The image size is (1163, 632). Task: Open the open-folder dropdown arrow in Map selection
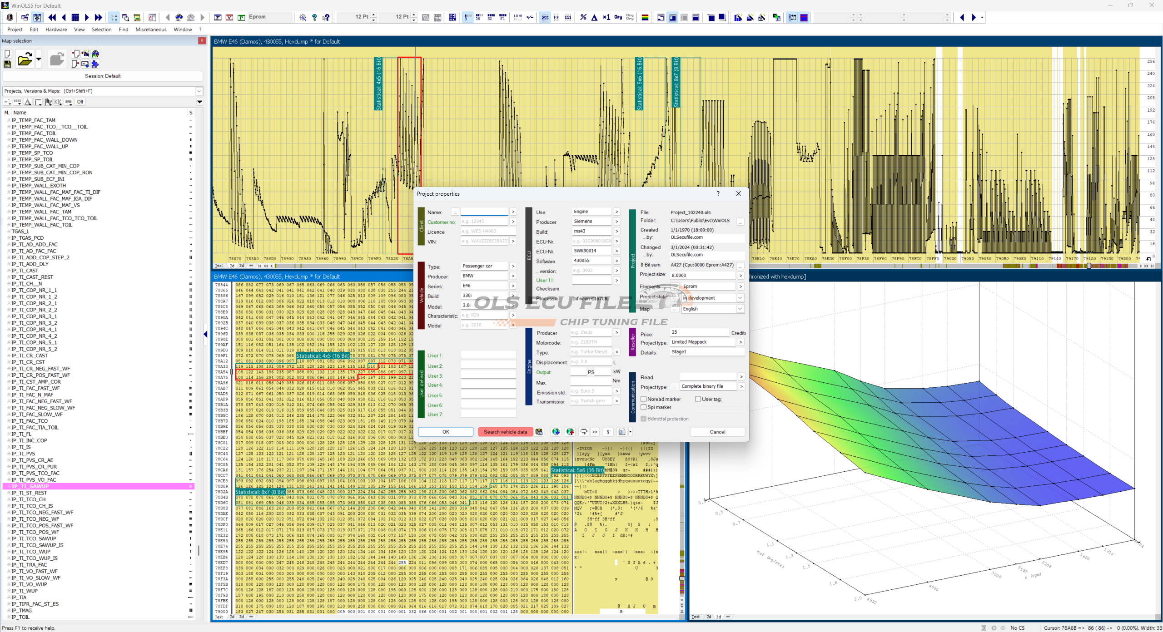click(x=38, y=59)
